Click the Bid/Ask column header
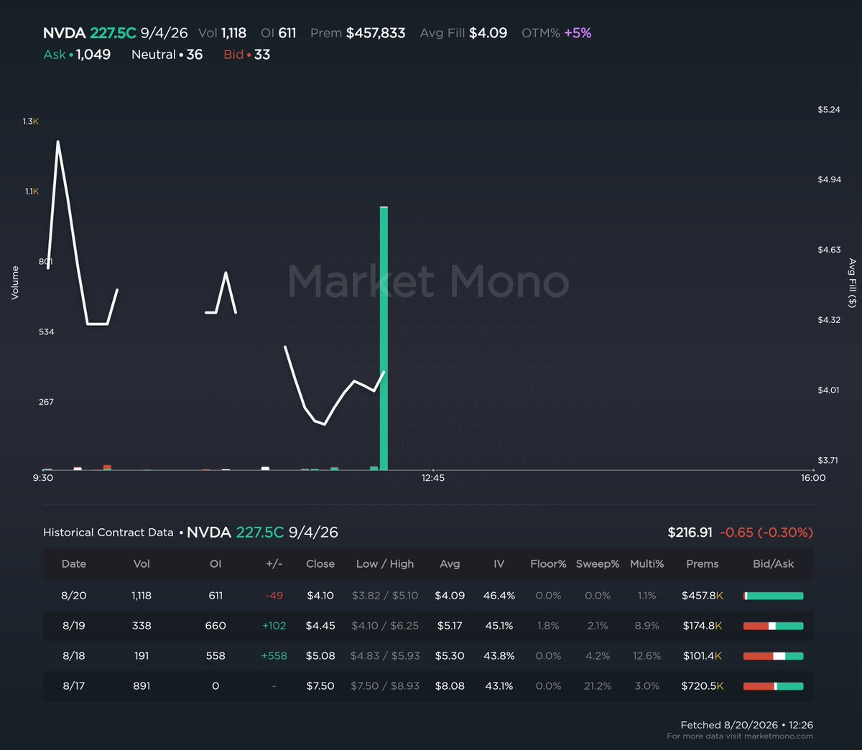This screenshot has width=862, height=750. [774, 564]
